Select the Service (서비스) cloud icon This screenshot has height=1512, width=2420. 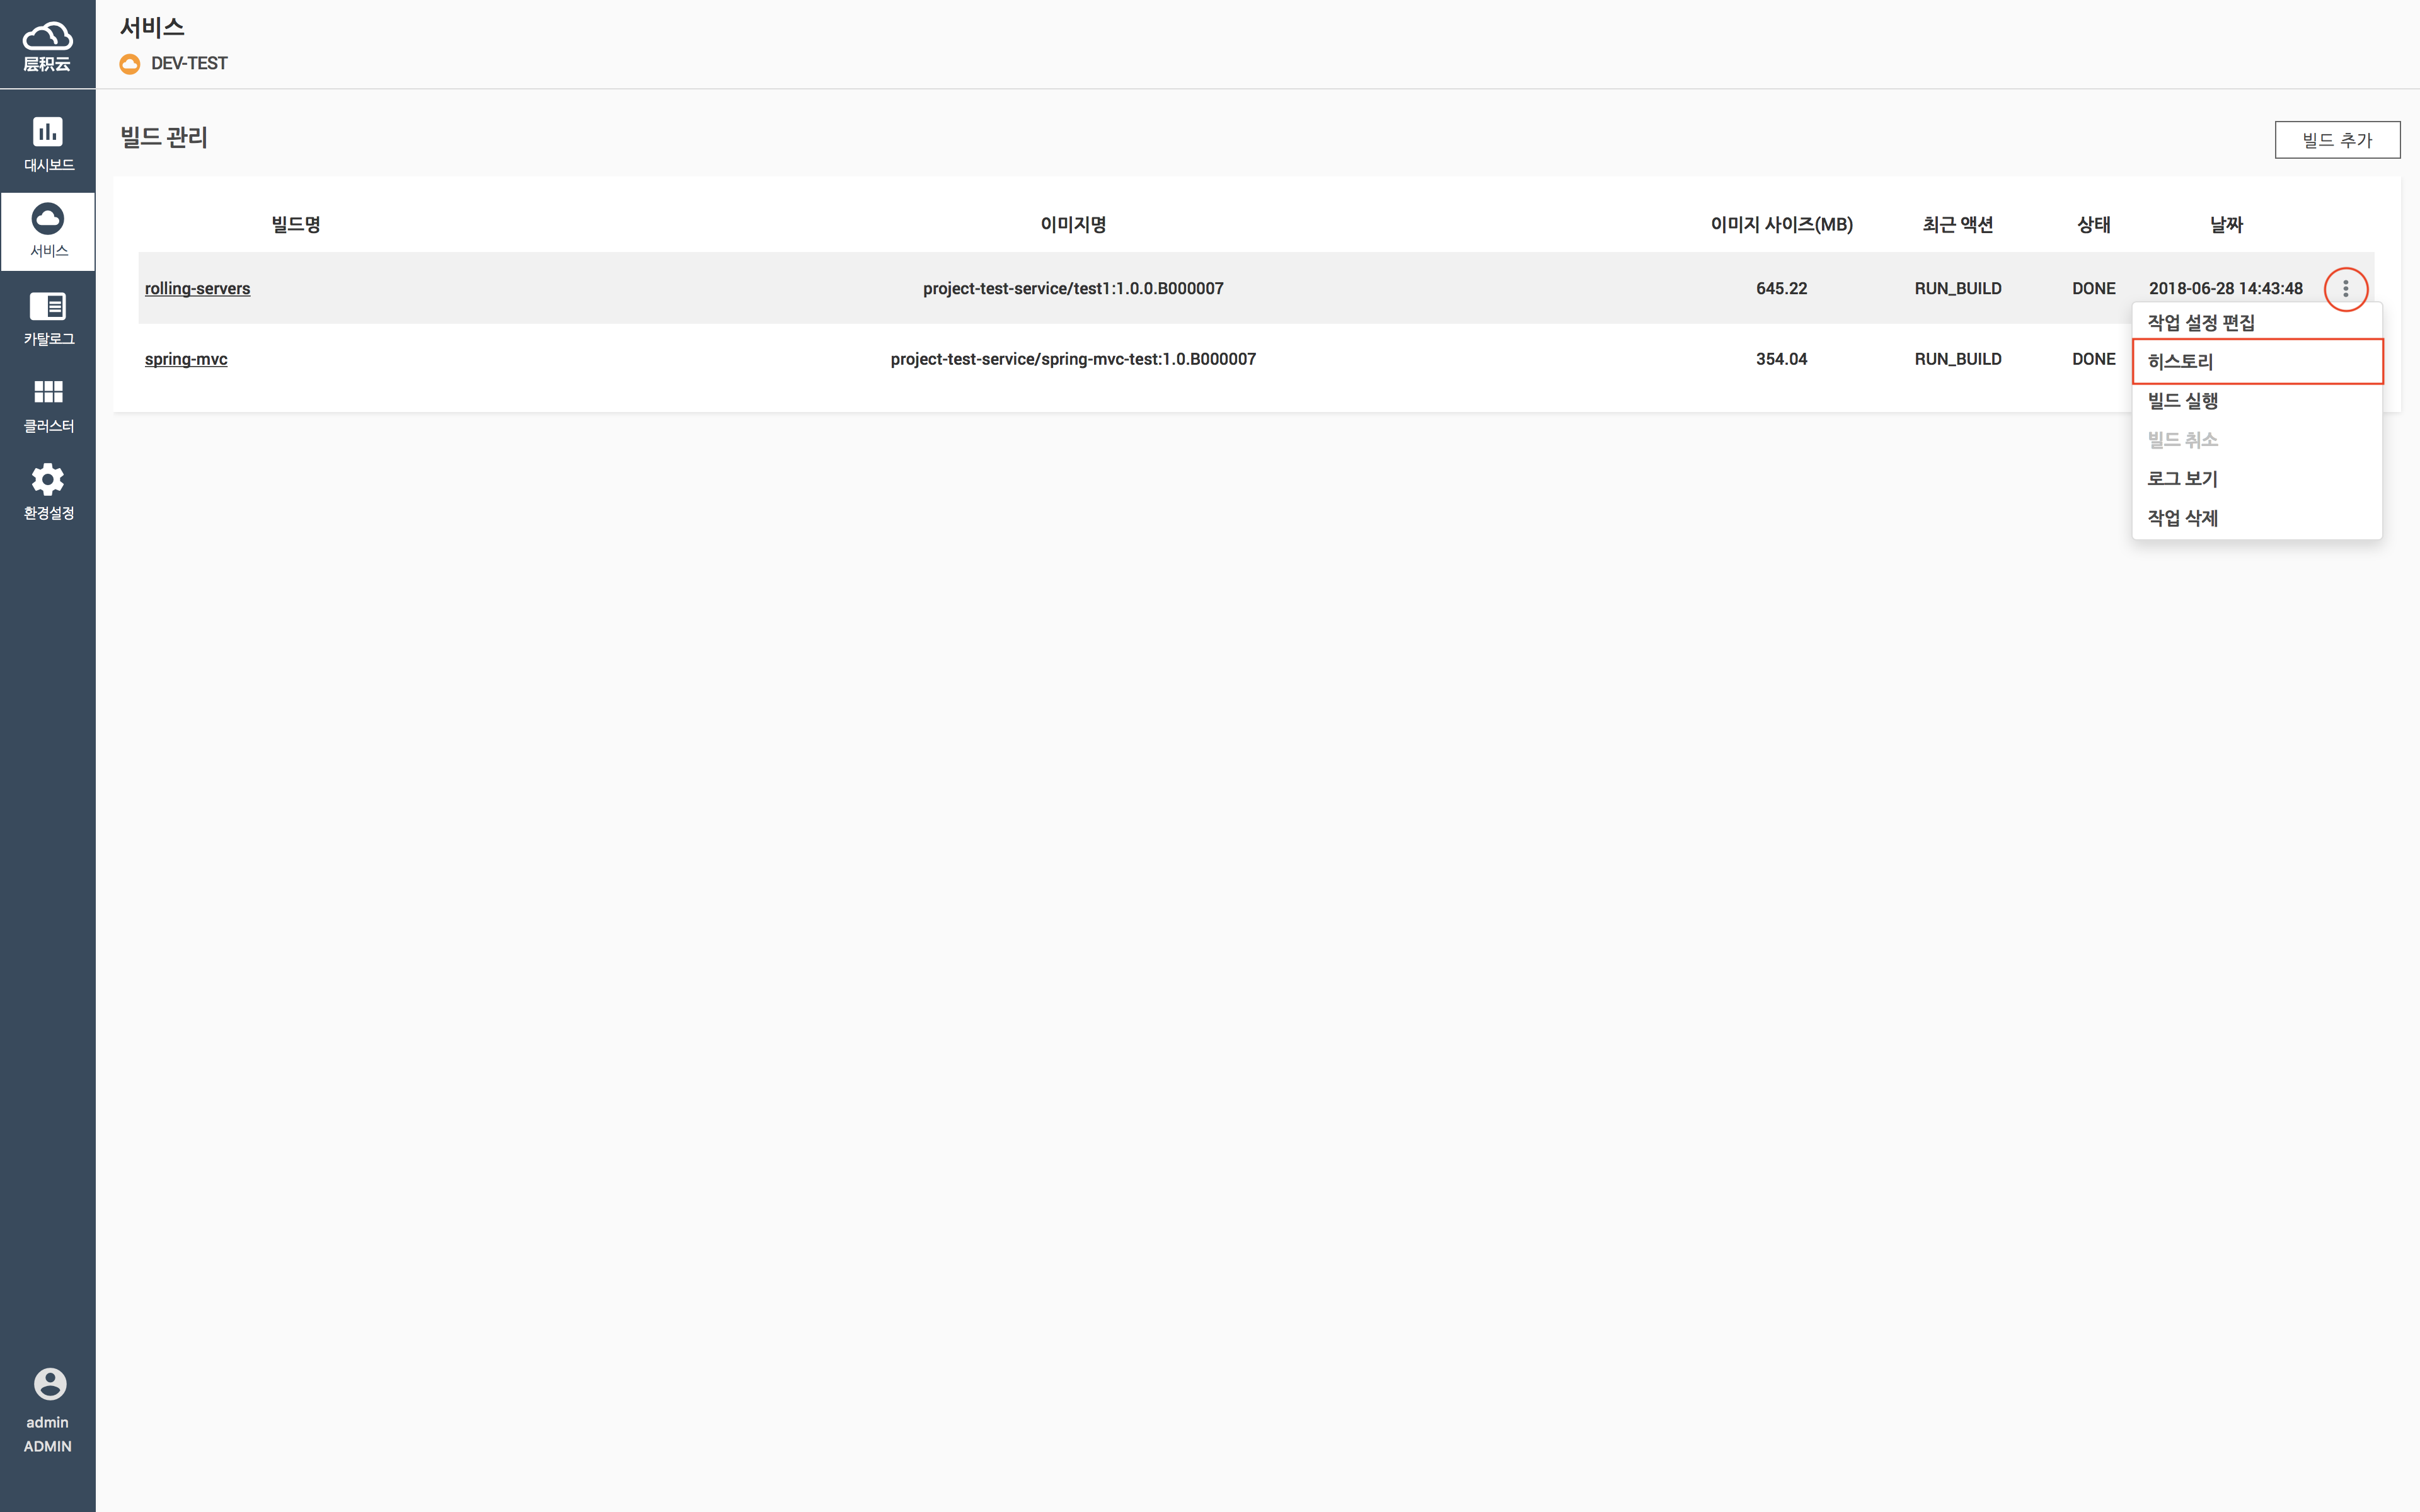48,219
